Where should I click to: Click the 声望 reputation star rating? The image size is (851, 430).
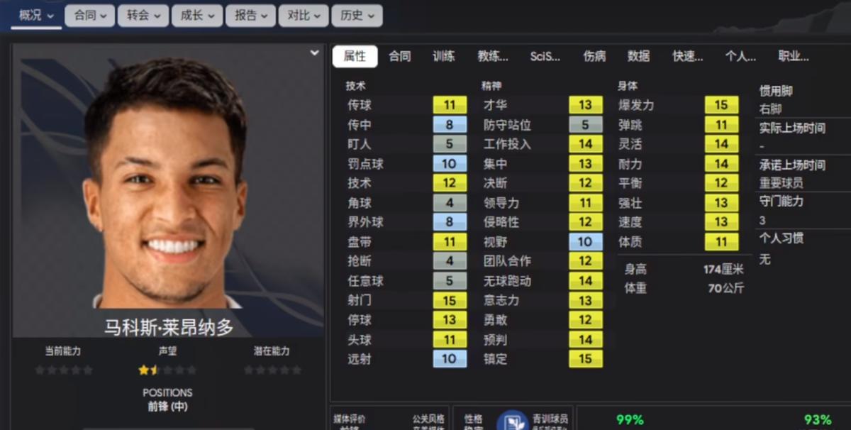167,370
